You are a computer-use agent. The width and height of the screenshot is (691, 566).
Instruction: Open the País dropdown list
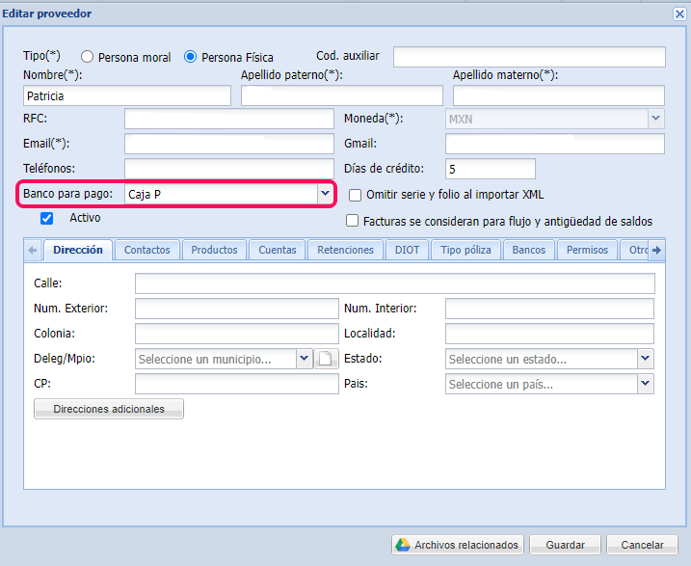point(645,384)
